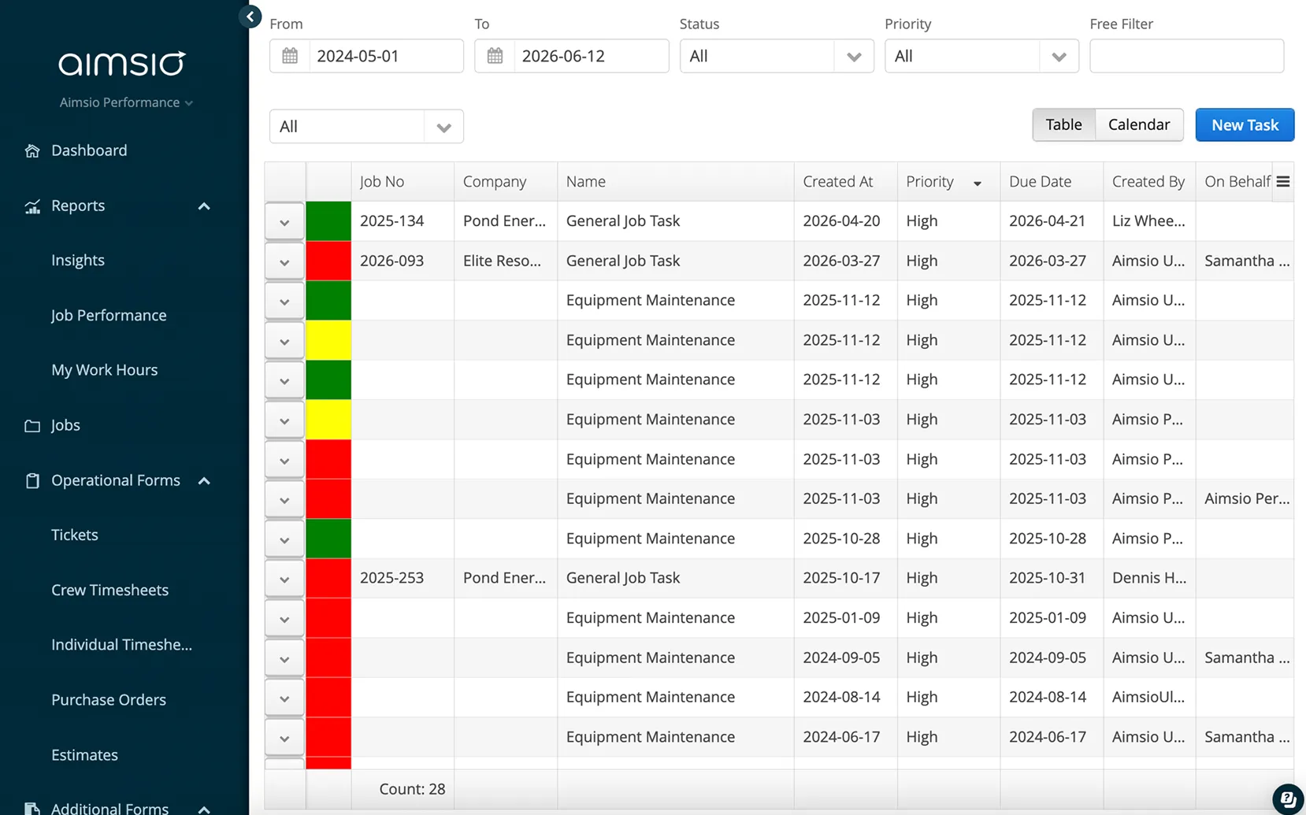Viewport: 1306px width, 815px height.
Task: Click the Operational Forms clipboard icon
Action: [x=32, y=480]
